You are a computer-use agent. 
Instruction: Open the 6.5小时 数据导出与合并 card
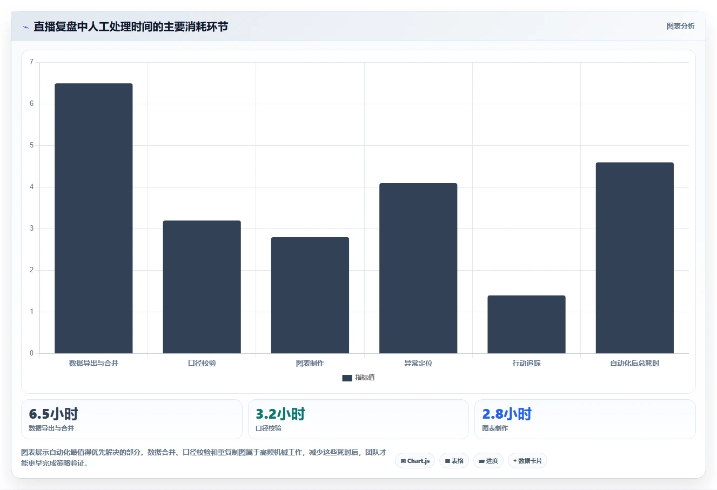(x=132, y=419)
